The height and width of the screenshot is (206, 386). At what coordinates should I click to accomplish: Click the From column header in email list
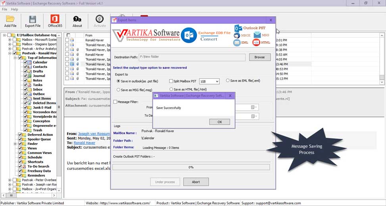88,35
